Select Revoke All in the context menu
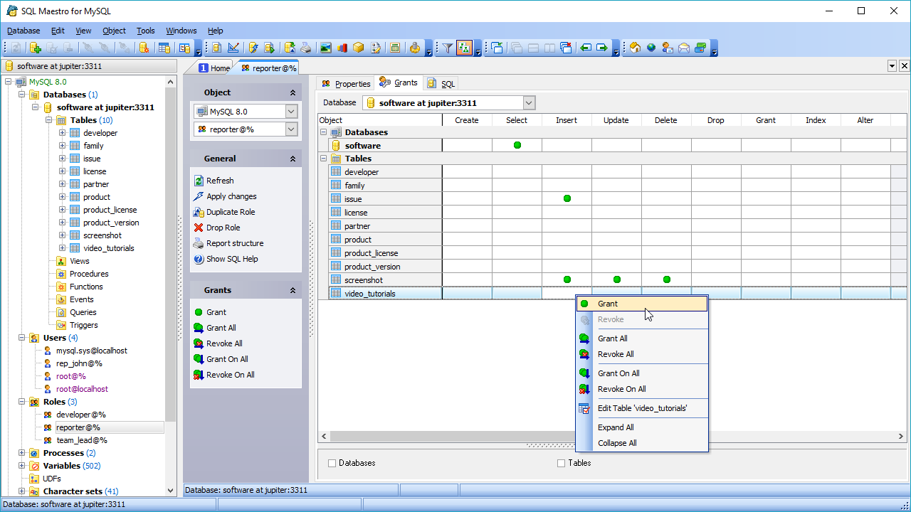This screenshot has width=911, height=512. pyautogui.click(x=615, y=354)
